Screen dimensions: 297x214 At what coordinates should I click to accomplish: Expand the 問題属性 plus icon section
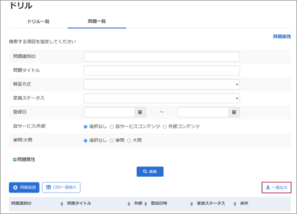point(15,159)
